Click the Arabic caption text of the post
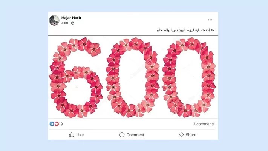268x151 pixels. coord(185,30)
